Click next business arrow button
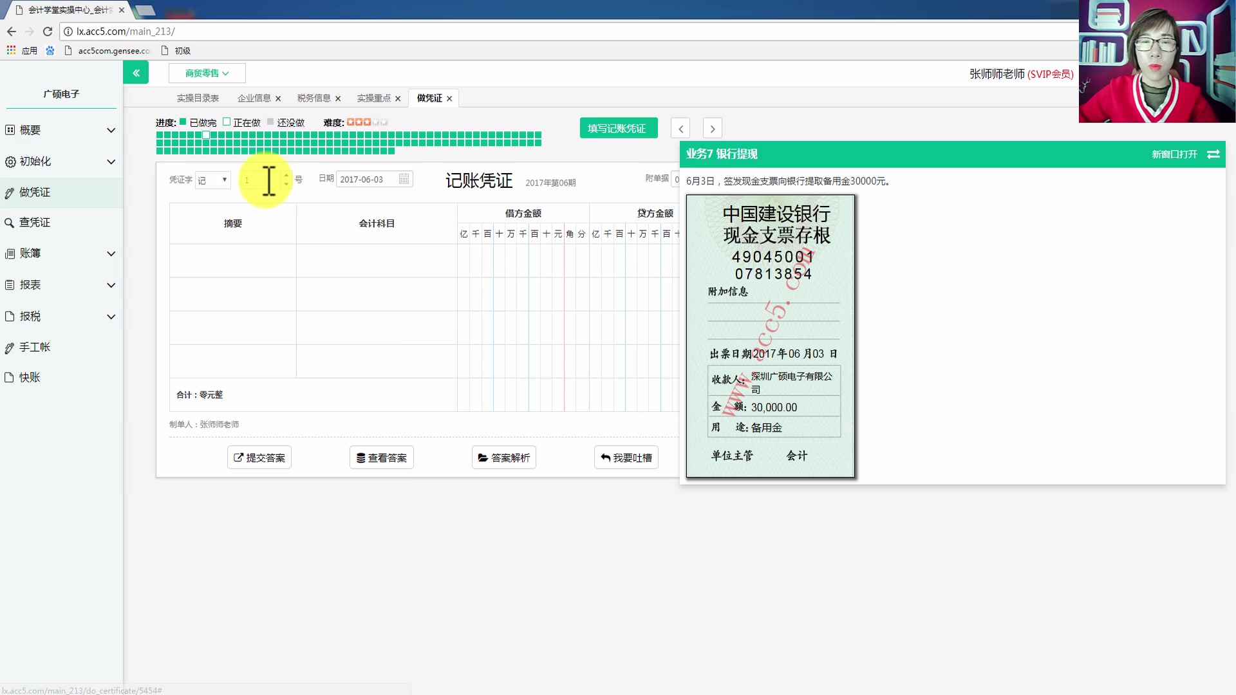This screenshot has width=1236, height=695. pyautogui.click(x=712, y=128)
